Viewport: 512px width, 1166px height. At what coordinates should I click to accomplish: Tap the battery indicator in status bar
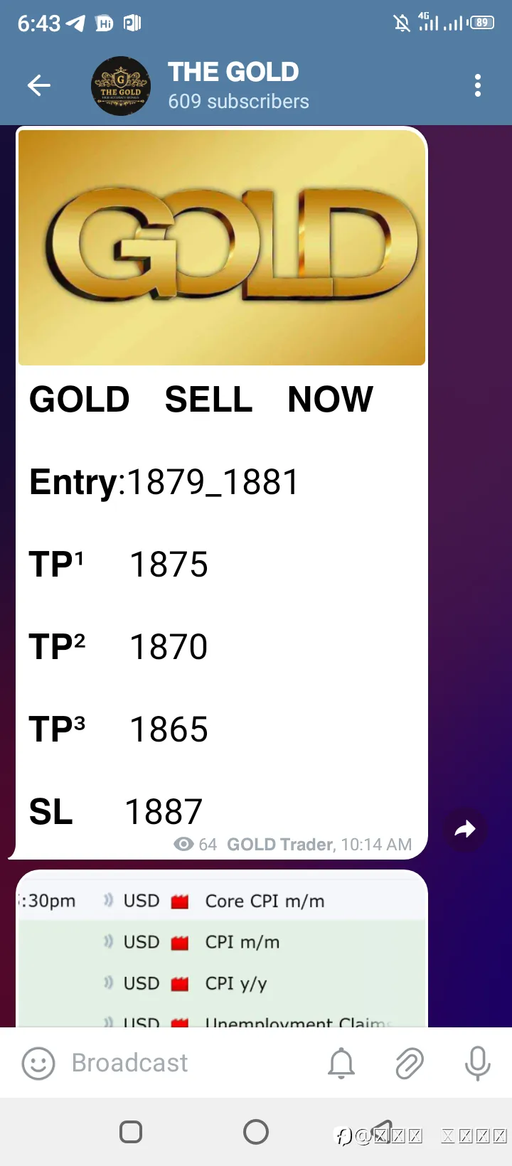pos(482,23)
